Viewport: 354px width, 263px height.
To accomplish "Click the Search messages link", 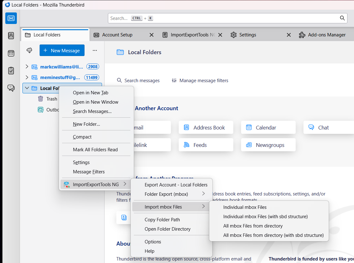I will coord(138,80).
